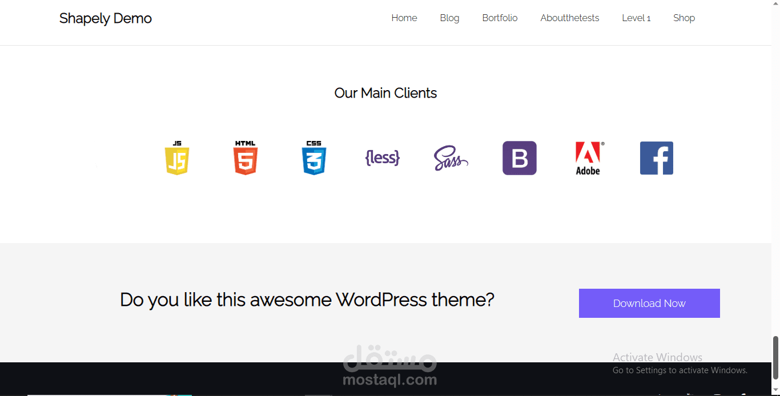
Task: Click the 'Do you like this awesome WordPress theme?' text
Action: pos(307,300)
